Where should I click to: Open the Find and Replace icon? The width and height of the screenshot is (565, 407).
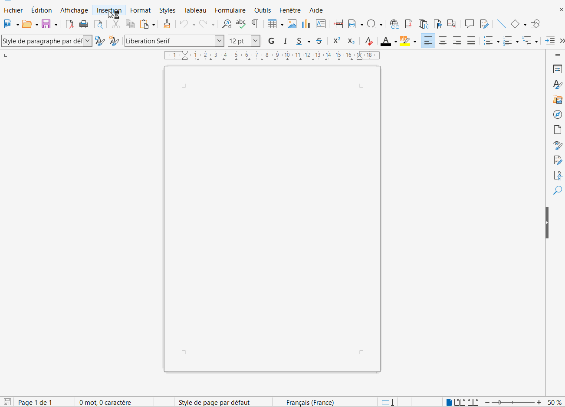(x=227, y=24)
